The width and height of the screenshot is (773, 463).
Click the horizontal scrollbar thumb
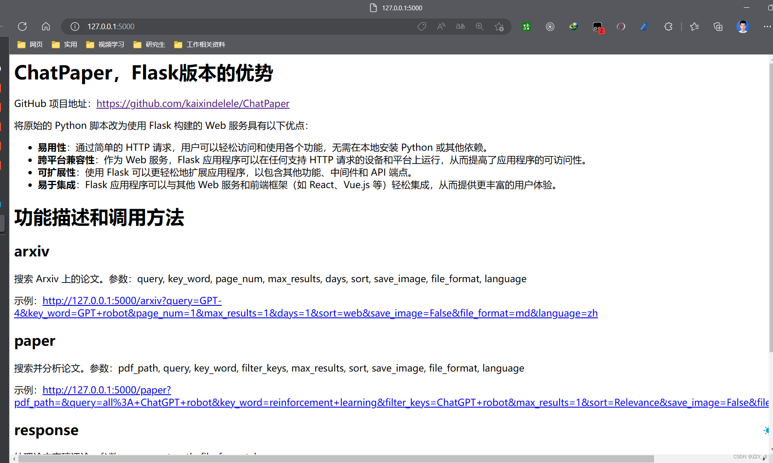336,459
